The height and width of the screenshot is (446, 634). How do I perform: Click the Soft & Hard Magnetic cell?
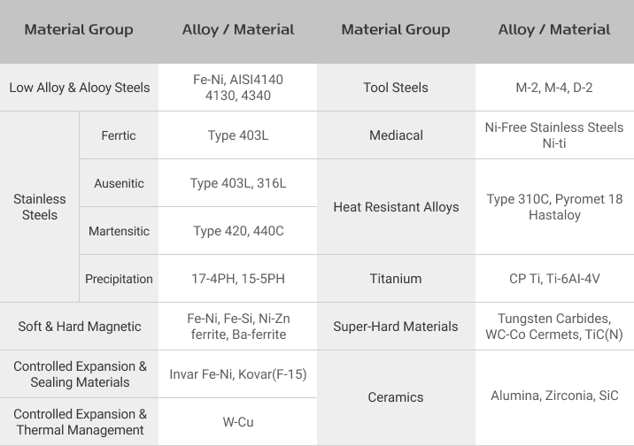(80, 326)
